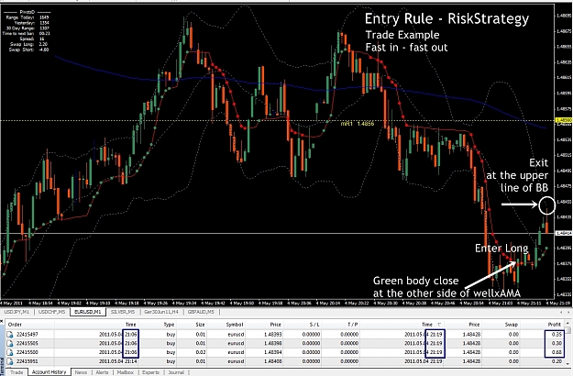573x376 pixels.
Task: Open the Ger30Jun11,H4 chart tab
Action: [x=161, y=312]
